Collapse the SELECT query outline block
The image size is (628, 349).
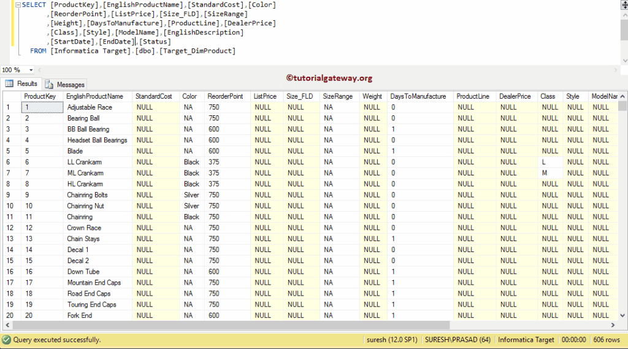(18, 5)
